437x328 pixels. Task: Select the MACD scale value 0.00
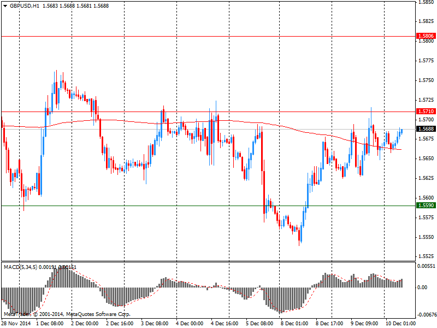(422, 288)
